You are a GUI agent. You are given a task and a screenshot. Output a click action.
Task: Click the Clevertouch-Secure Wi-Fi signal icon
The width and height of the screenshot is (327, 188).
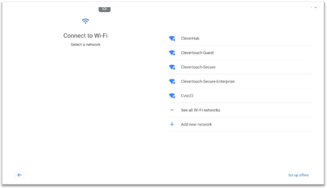[172, 67]
